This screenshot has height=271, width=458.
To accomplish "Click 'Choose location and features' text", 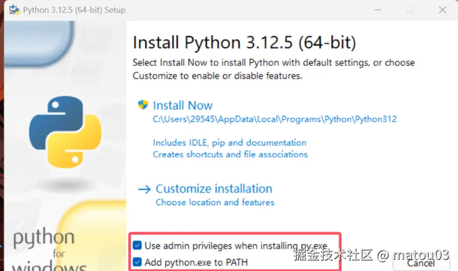I will [215, 202].
